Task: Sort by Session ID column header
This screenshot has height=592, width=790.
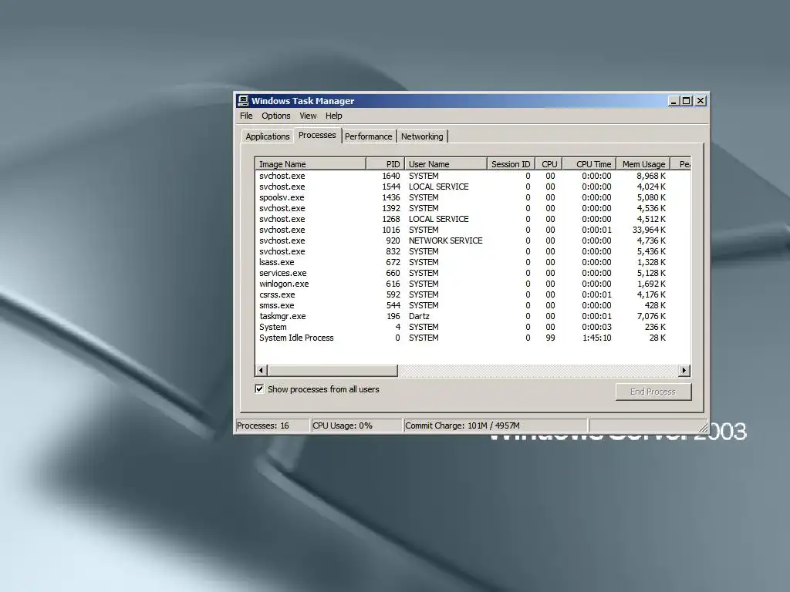Action: point(511,164)
